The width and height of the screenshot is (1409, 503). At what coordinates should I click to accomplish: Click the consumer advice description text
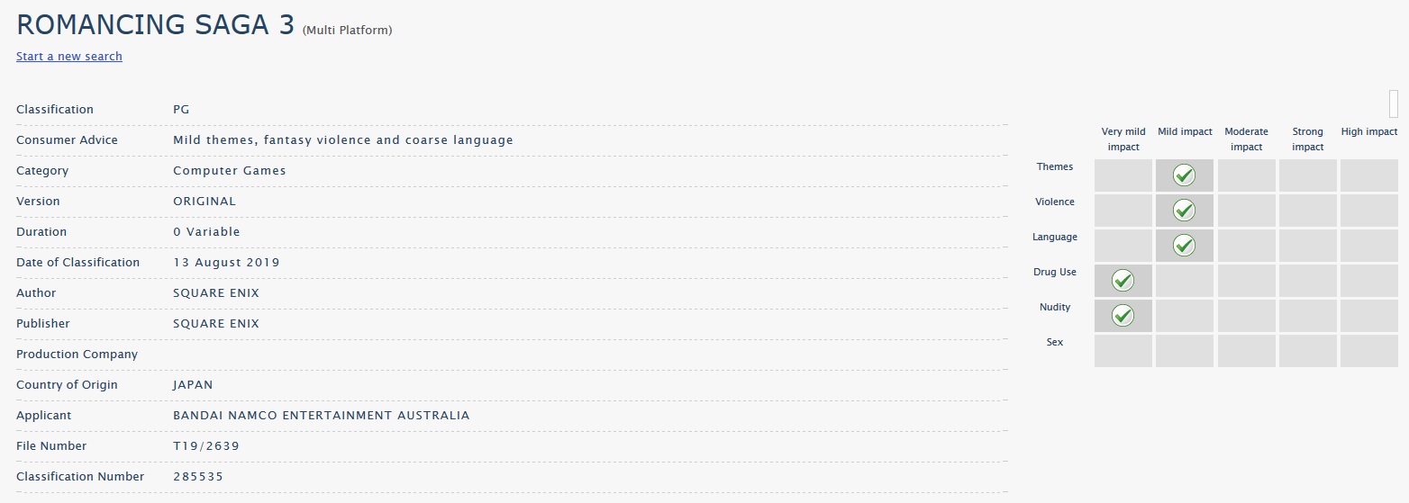click(x=343, y=140)
